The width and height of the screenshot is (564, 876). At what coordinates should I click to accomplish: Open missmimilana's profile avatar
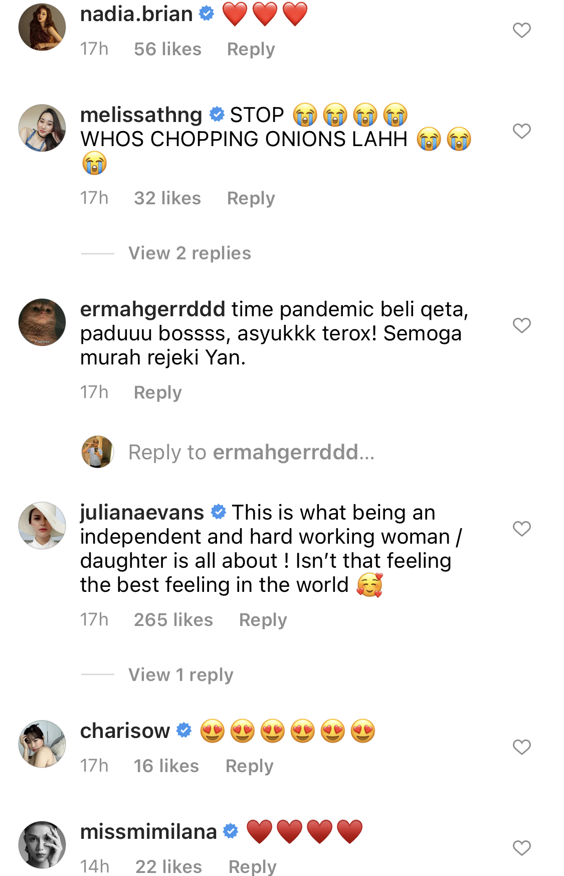pyautogui.click(x=42, y=845)
